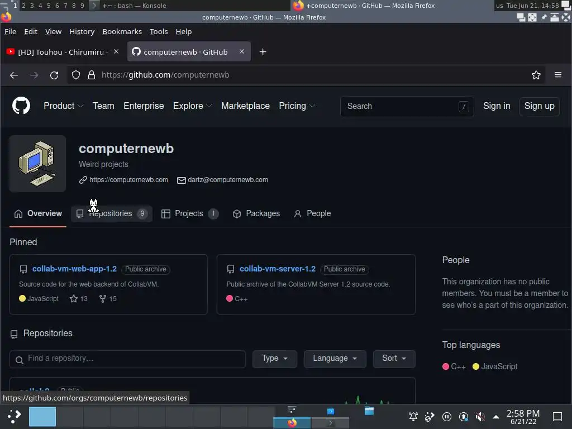Click the browser forward arrow
Screen dimensions: 572x429
pyautogui.click(x=34, y=75)
